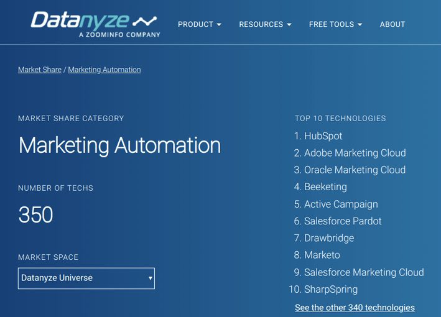Screen dimensions: 441x317
Task: Click the Marketing Automation category heading
Action: (119, 145)
